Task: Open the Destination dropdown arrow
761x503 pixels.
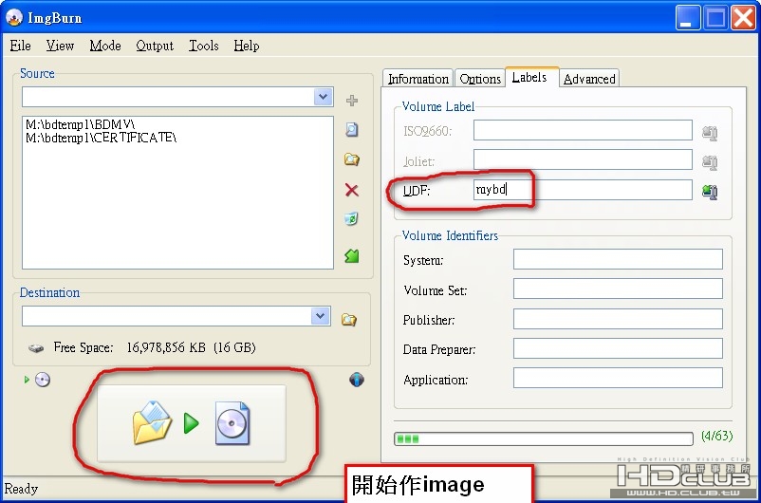Action: tap(321, 316)
